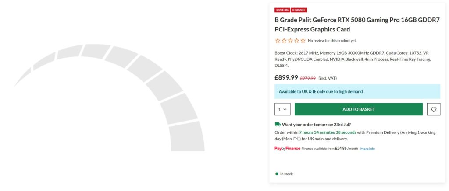Click the third rating star

290,41
